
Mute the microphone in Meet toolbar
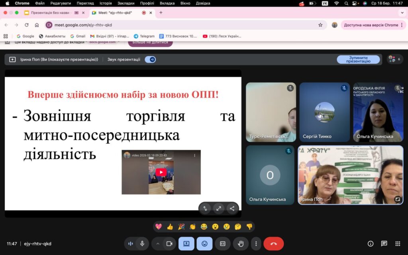tap(142, 244)
